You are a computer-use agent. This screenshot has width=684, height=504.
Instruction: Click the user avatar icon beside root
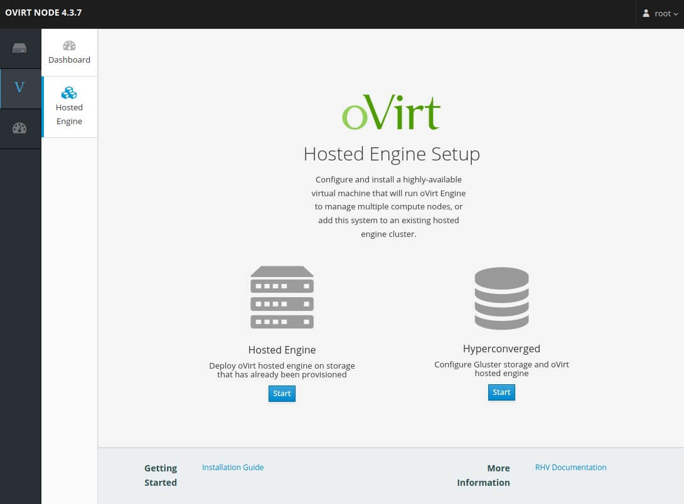646,13
